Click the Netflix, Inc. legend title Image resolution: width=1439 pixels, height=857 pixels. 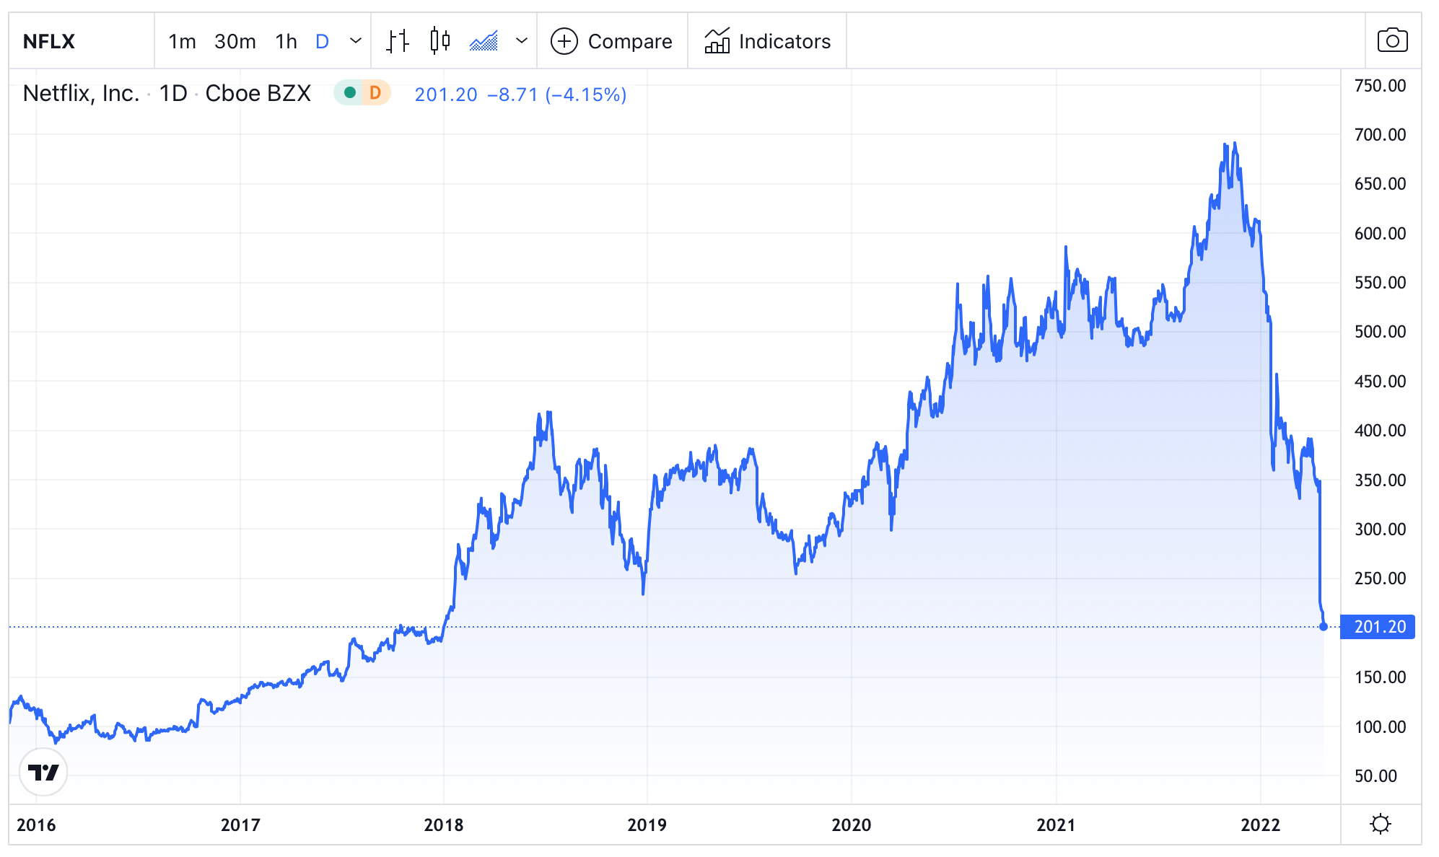pos(82,93)
